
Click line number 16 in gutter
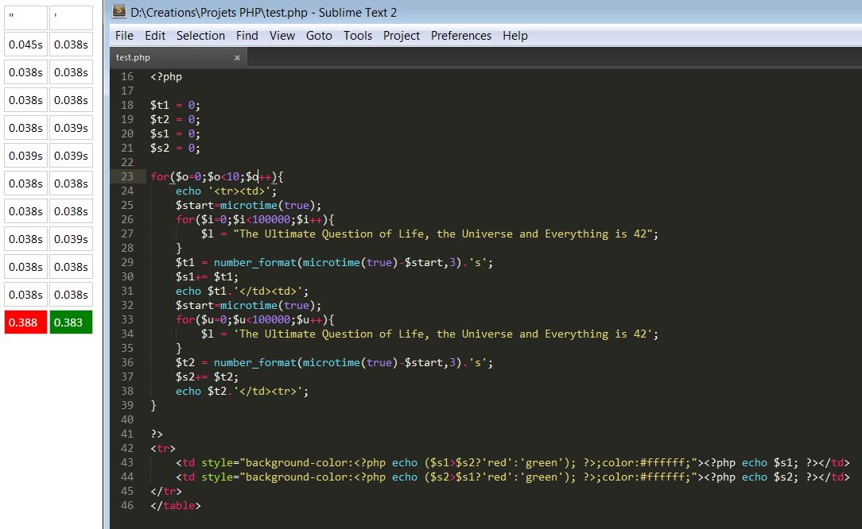pos(127,76)
